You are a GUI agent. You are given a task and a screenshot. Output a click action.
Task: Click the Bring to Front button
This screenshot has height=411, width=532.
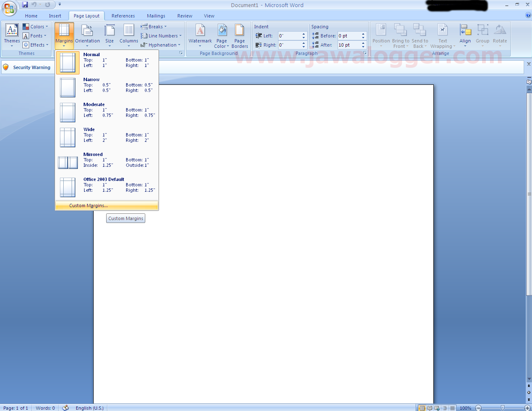400,36
